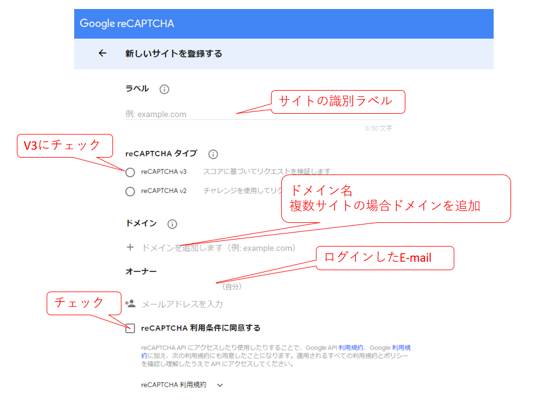
Task: Open the Google 利用規約 link after Google API terms
Action: point(401,348)
